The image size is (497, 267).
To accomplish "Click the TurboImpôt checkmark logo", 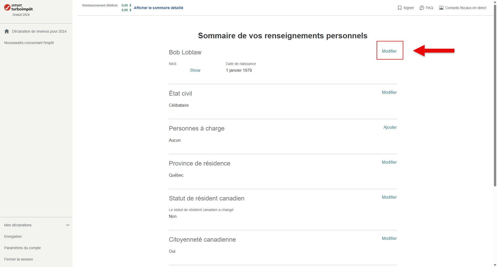I will tap(7, 7).
